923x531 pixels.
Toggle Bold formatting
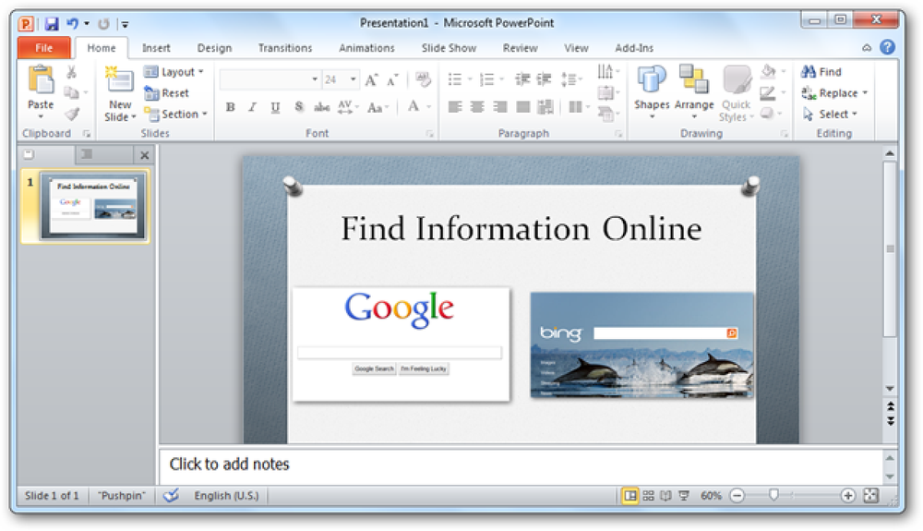point(230,107)
